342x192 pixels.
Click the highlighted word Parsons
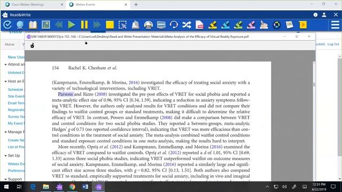(65, 94)
